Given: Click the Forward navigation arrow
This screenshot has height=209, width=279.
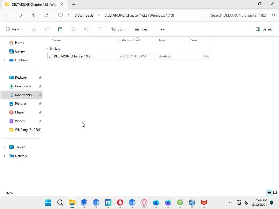Looking at the screenshot, I should pyautogui.click(x=20, y=15).
